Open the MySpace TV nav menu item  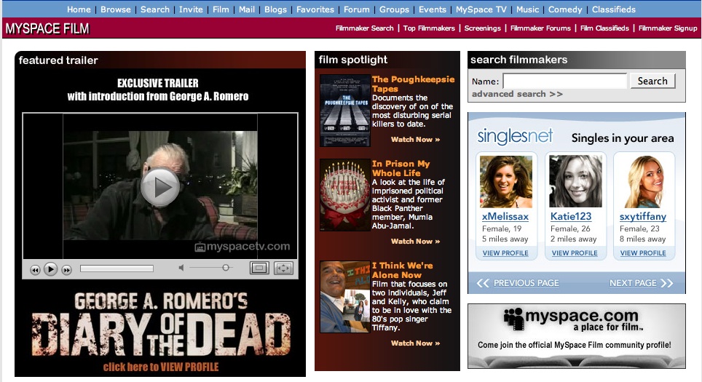481,9
